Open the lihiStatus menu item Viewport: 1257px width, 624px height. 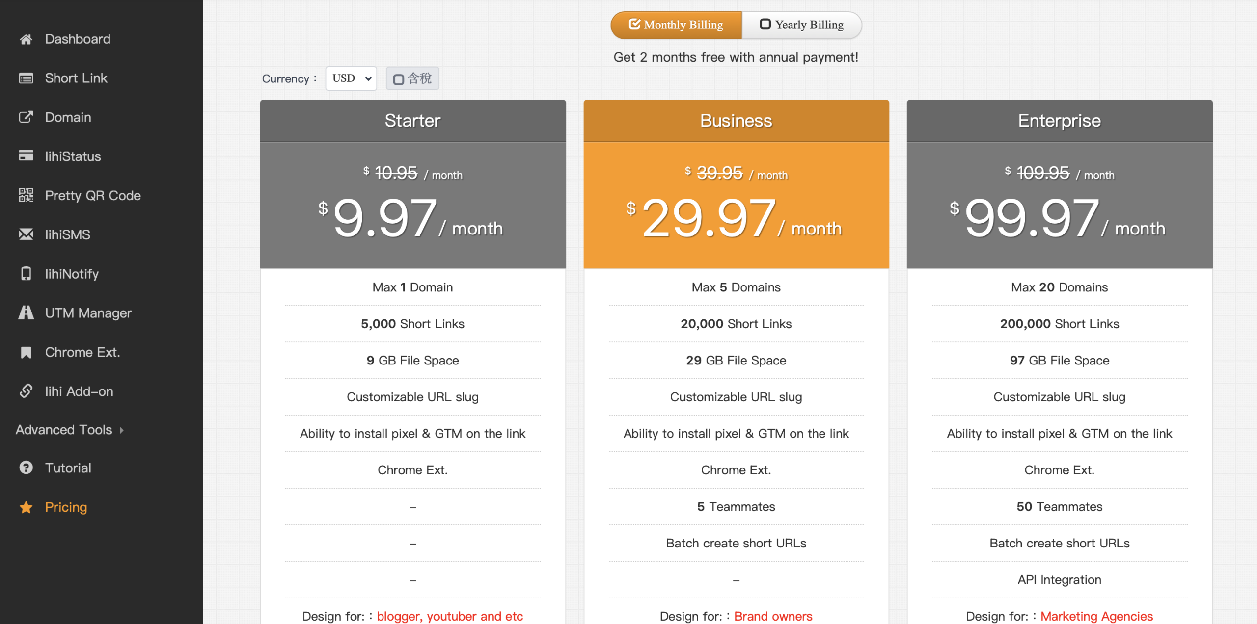point(73,156)
